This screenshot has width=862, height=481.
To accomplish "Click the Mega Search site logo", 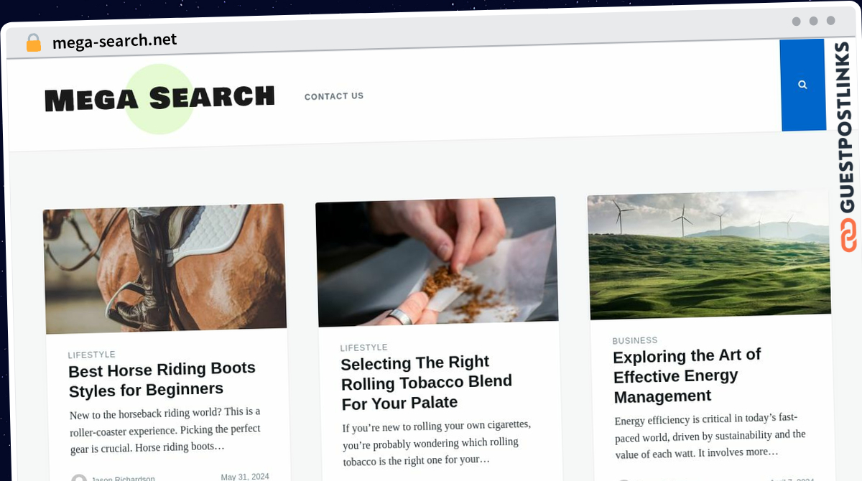I will click(x=159, y=98).
